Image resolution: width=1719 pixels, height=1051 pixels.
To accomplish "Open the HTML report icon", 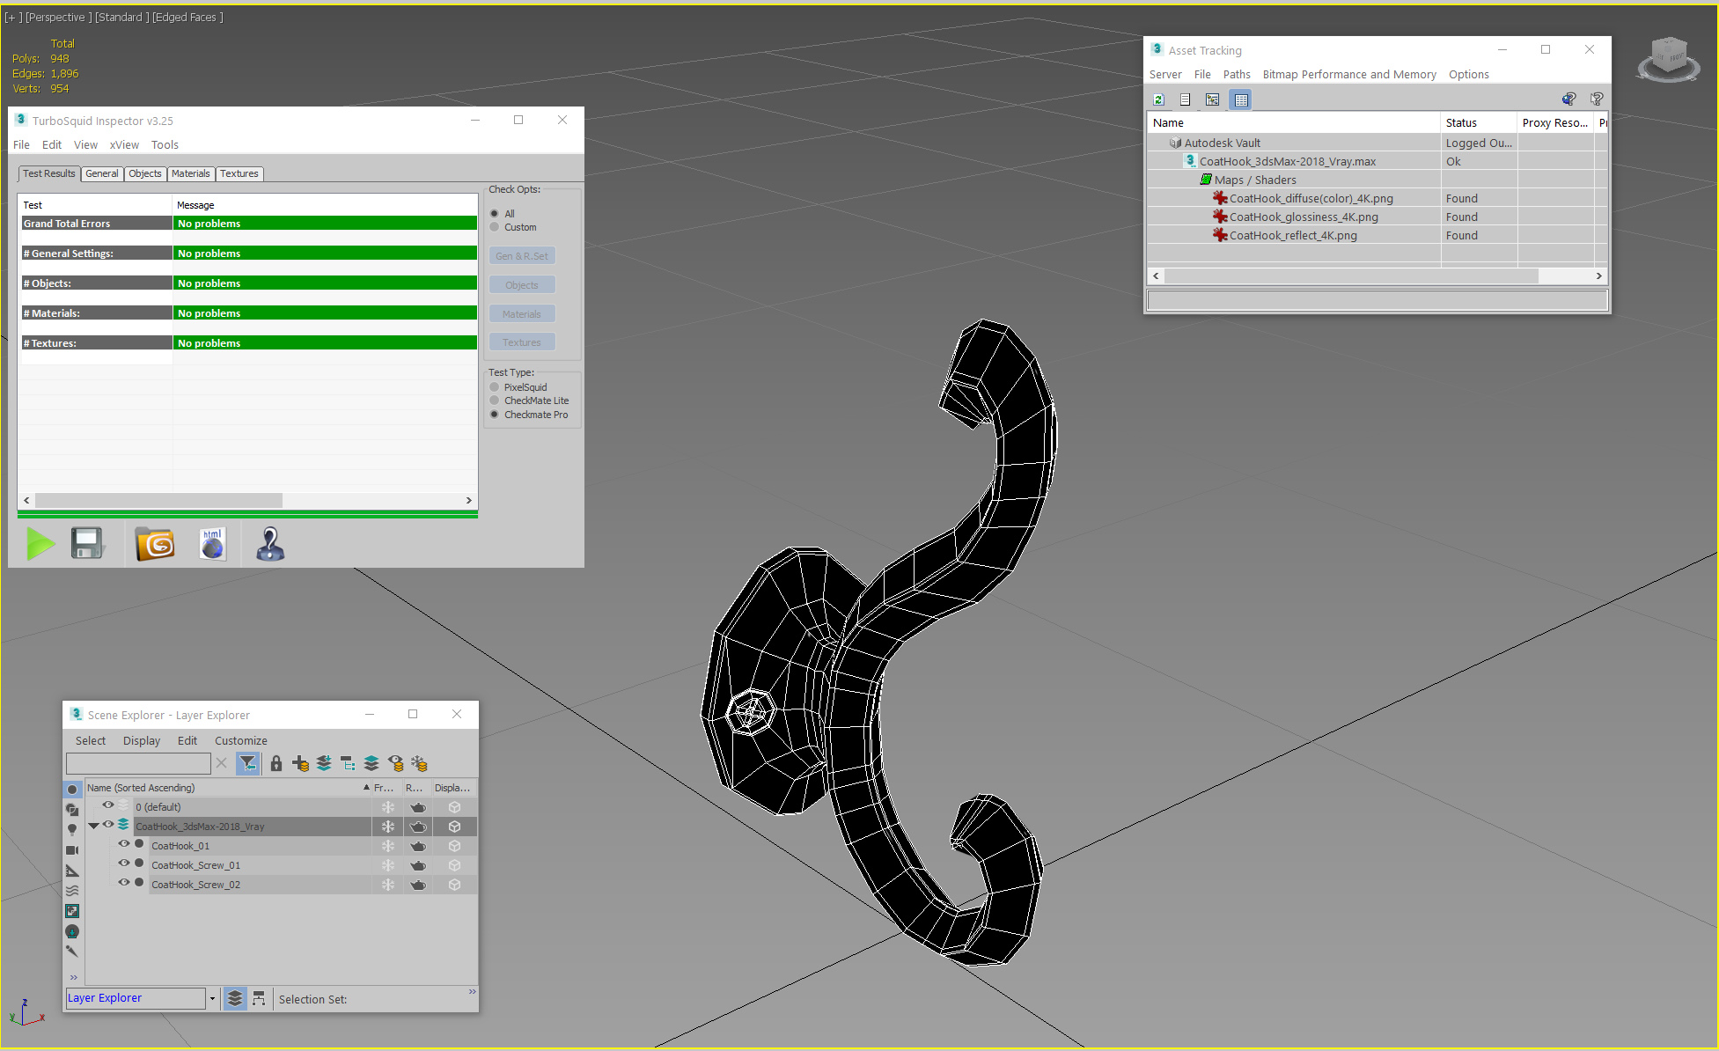I will (212, 544).
